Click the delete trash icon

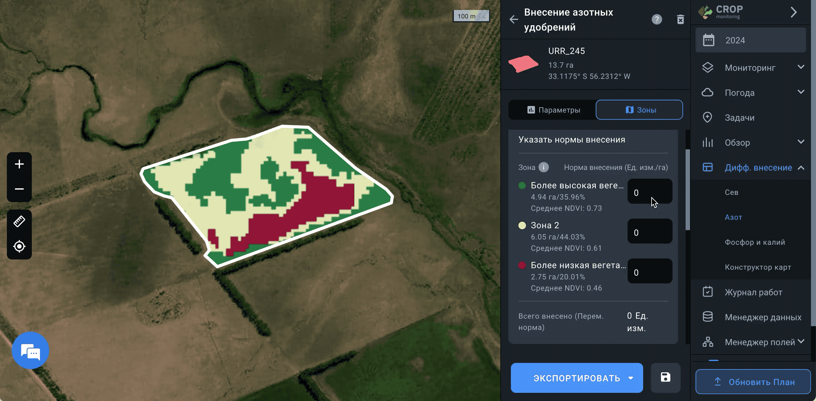click(680, 19)
